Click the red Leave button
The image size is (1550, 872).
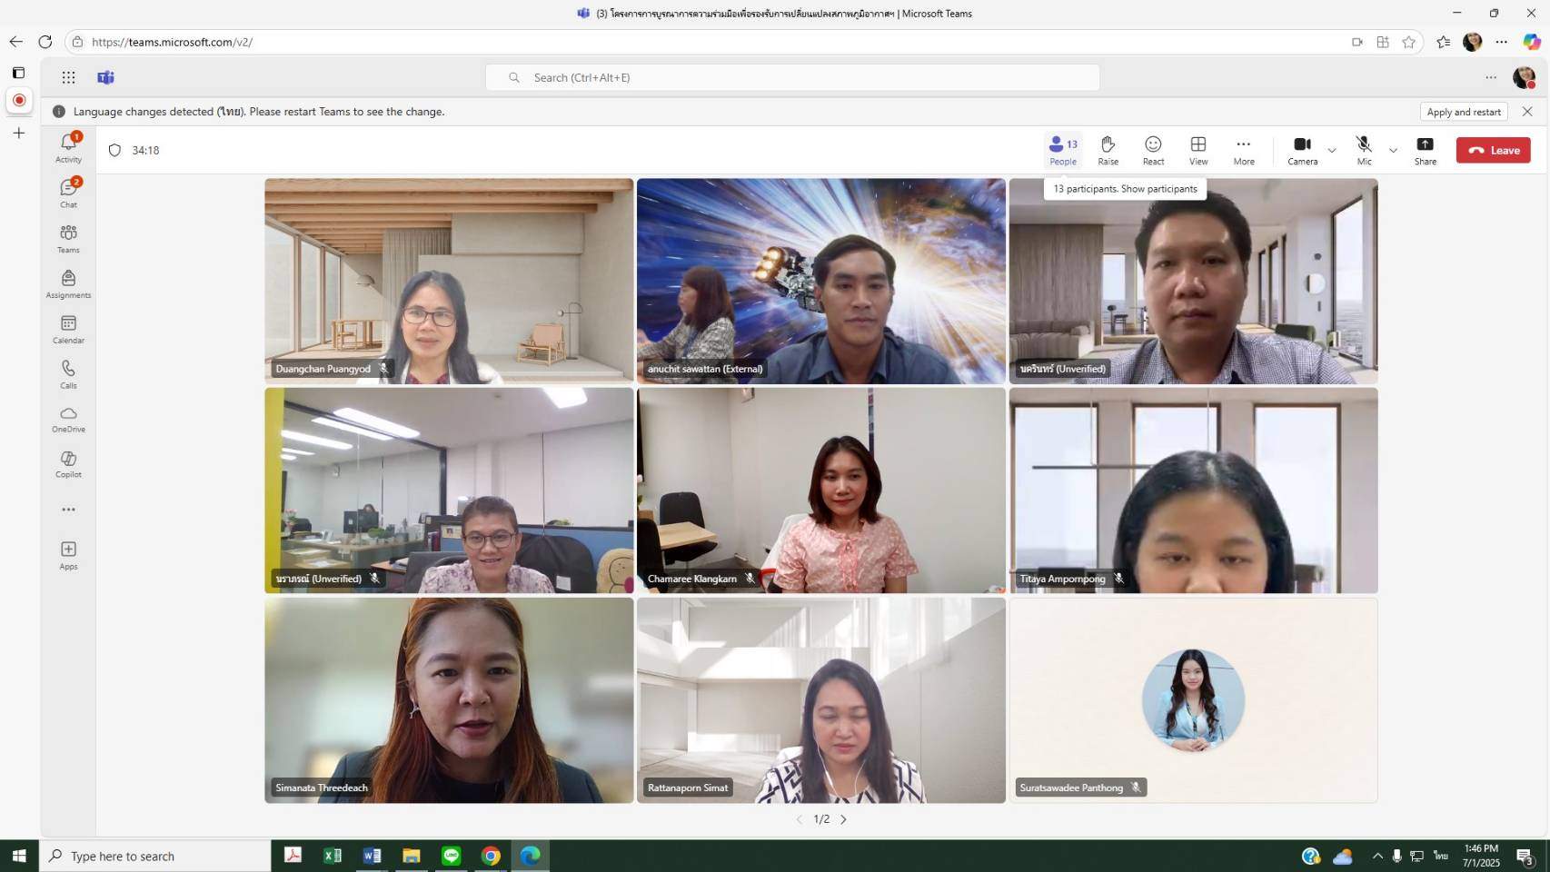[1493, 151]
